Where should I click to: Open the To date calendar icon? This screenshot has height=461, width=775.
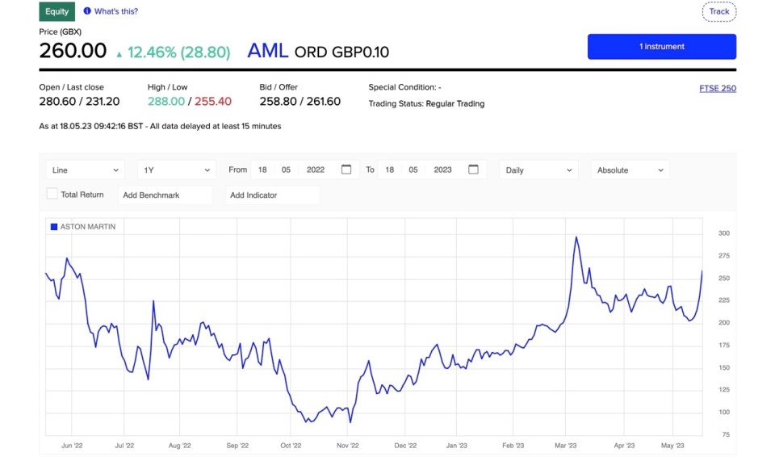click(x=474, y=170)
